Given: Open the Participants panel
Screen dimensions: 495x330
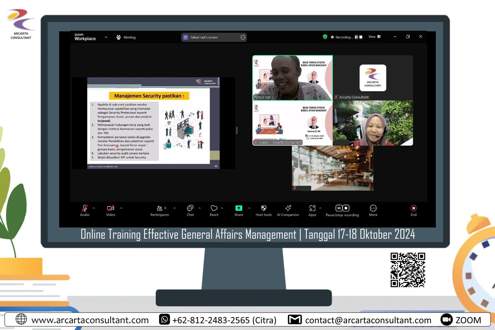Looking at the screenshot, I should click(160, 208).
